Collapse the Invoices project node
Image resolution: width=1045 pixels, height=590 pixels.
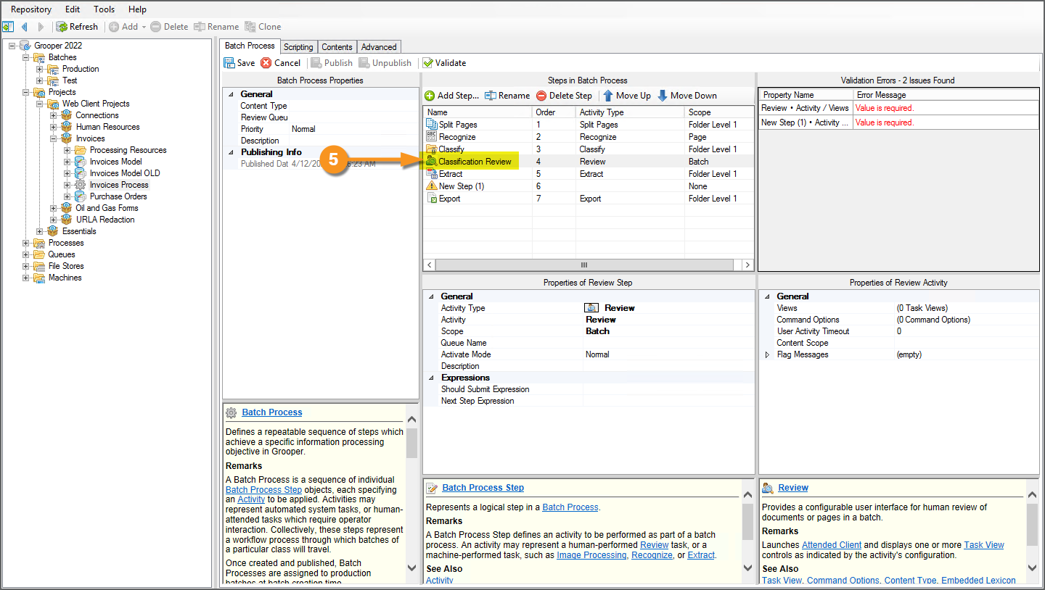(x=54, y=138)
